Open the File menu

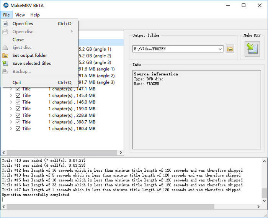pyautogui.click(x=7, y=15)
